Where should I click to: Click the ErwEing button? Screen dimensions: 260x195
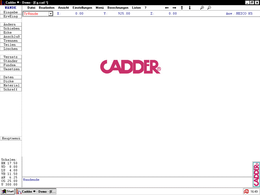click(11, 16)
